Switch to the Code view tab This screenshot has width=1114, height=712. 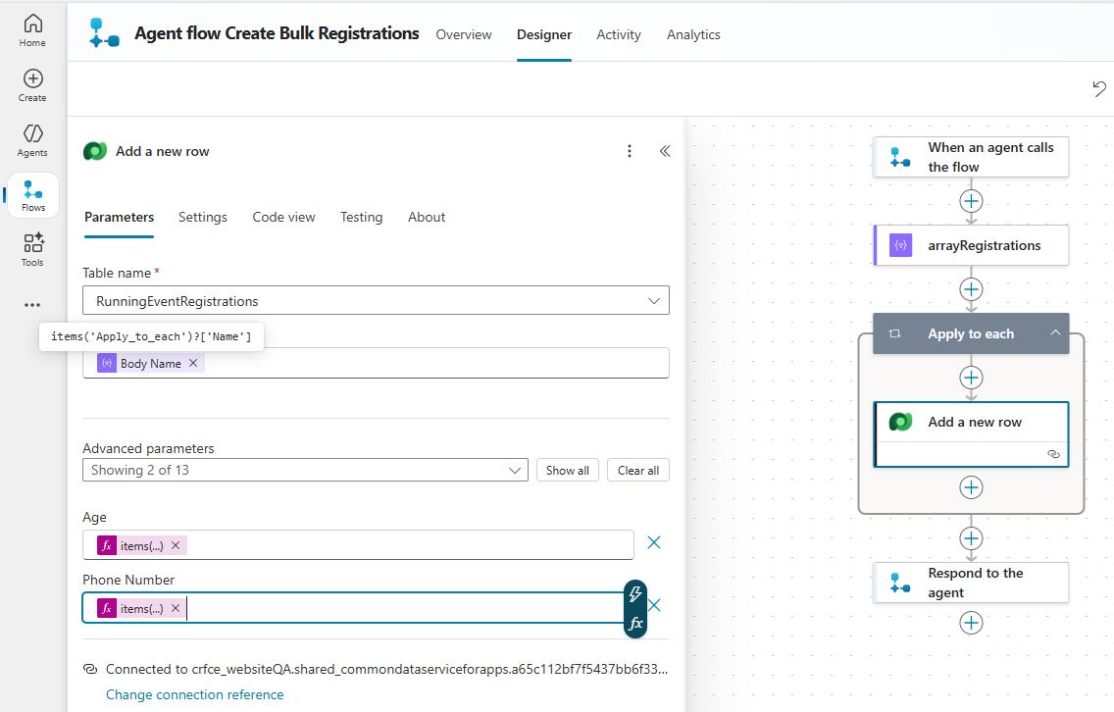[283, 217]
